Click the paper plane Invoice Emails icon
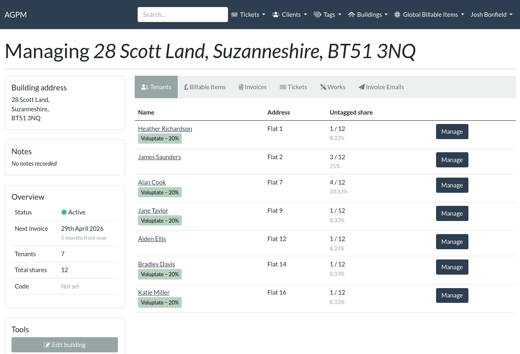 click(362, 87)
